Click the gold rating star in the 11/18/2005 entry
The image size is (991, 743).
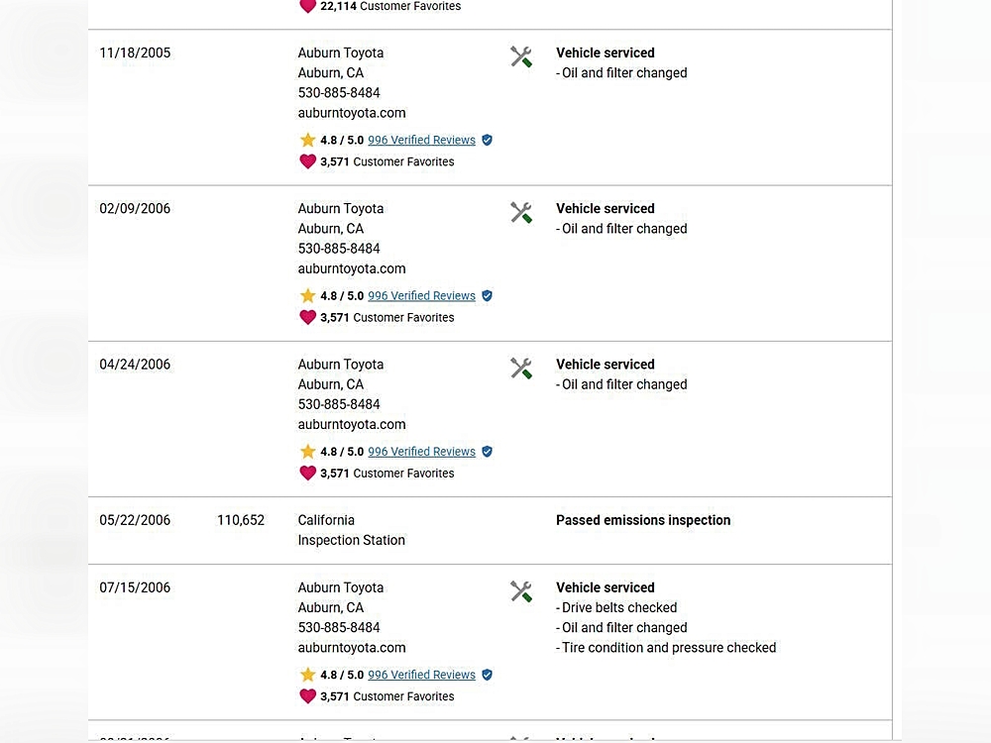pyautogui.click(x=308, y=141)
